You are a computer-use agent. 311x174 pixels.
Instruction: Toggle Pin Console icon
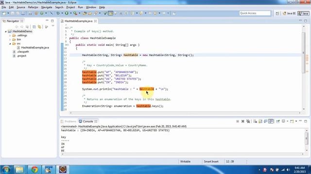(x=278, y=121)
